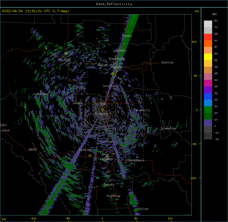Click white asterisk marker above Limestone
228x222 pixels.
pyautogui.click(x=40, y=91)
